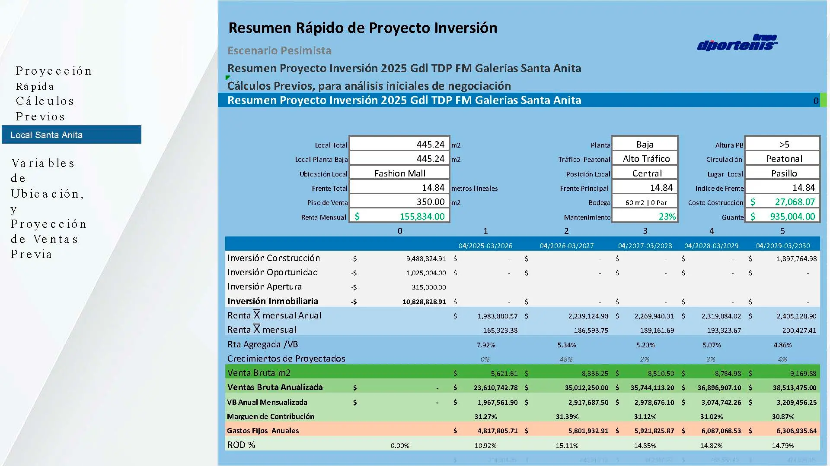Select the Local Santa Anita sidebar item
830x466 pixels.
[71, 135]
